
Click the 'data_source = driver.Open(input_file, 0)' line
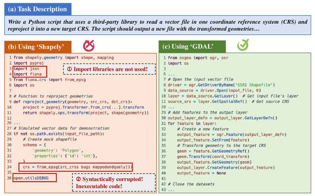(214, 90)
